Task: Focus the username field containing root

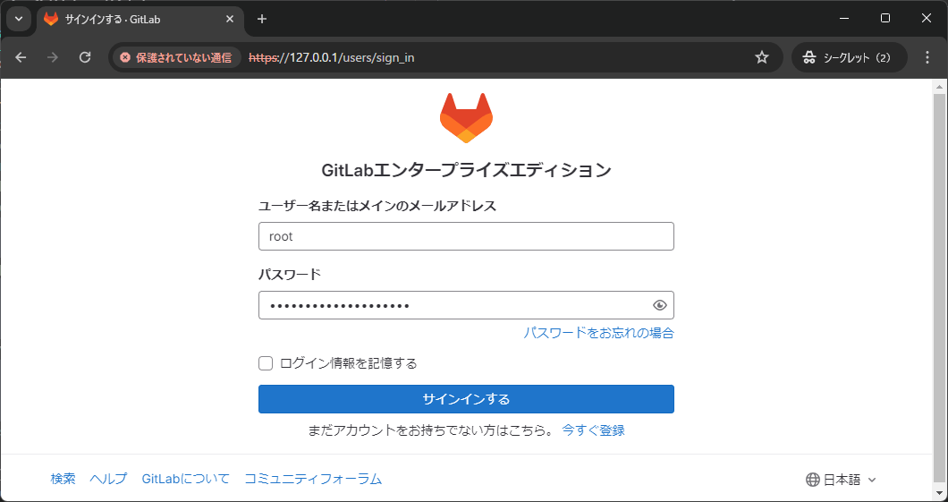Action: coord(466,236)
